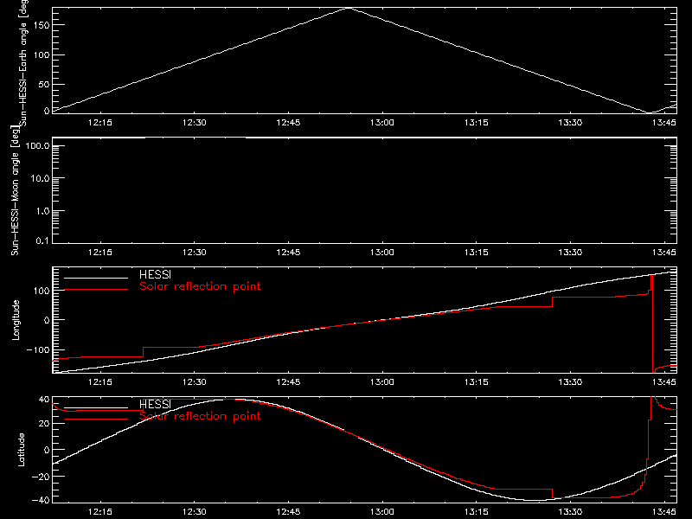Image resolution: width=692 pixels, height=519 pixels.
Task: Click the white HESSI latitude curve minimum
Action: click(x=535, y=500)
